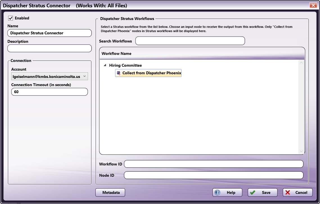Screen dimensions: 320x204
Task: Click the workflow list scroll up arrow
Action: coord(301,63)
